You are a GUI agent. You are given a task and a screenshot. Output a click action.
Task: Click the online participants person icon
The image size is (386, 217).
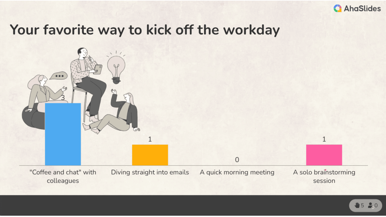point(371,205)
